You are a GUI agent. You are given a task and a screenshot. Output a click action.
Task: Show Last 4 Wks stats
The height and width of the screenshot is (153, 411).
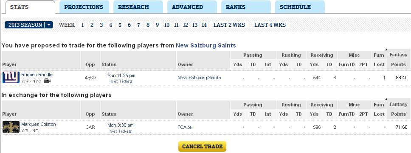(270, 25)
